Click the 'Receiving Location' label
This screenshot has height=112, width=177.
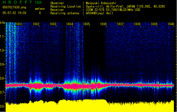(66, 6)
